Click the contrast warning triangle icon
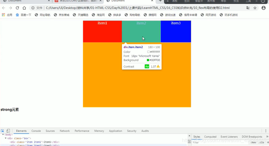 [x=158, y=66]
